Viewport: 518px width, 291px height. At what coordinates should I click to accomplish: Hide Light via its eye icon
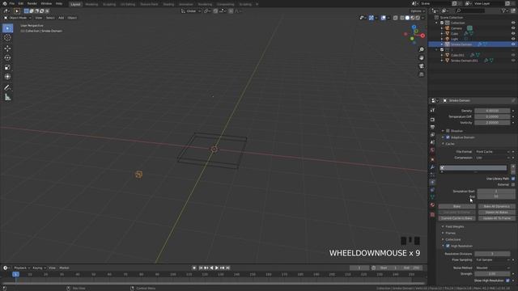(513, 39)
